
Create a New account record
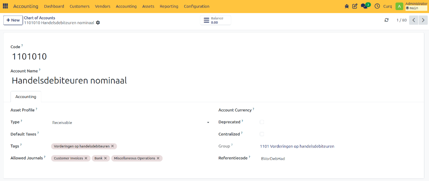[13, 20]
